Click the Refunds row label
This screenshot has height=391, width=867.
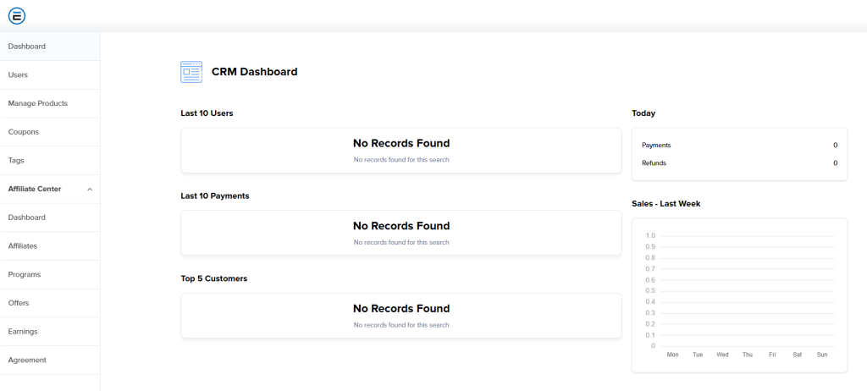click(654, 163)
